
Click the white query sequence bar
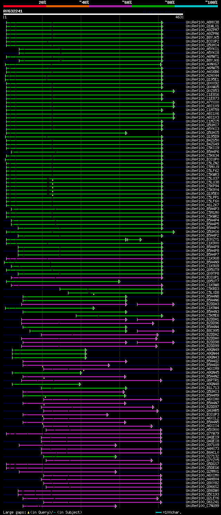click(x=93, y=14)
